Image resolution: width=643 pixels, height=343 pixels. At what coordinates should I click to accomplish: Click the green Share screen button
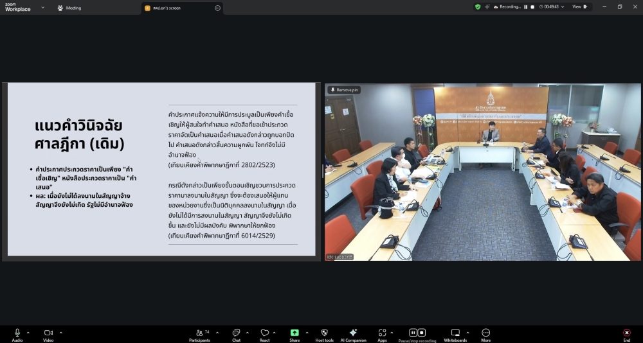[x=294, y=333]
